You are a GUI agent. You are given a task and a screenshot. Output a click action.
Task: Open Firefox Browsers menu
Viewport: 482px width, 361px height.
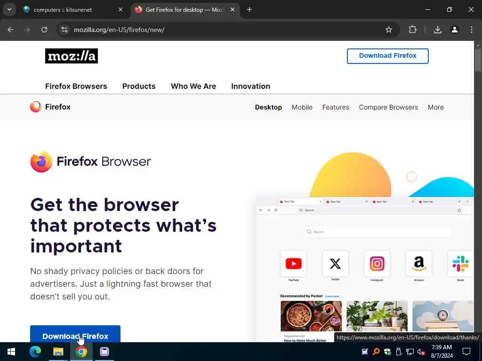(x=76, y=86)
